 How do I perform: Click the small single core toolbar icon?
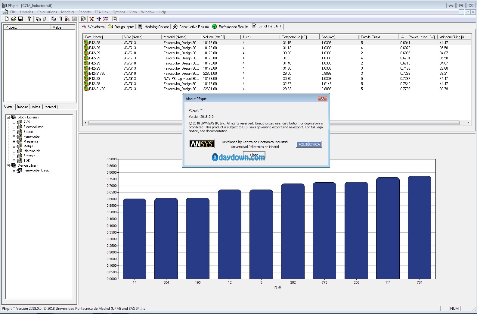click(45, 19)
